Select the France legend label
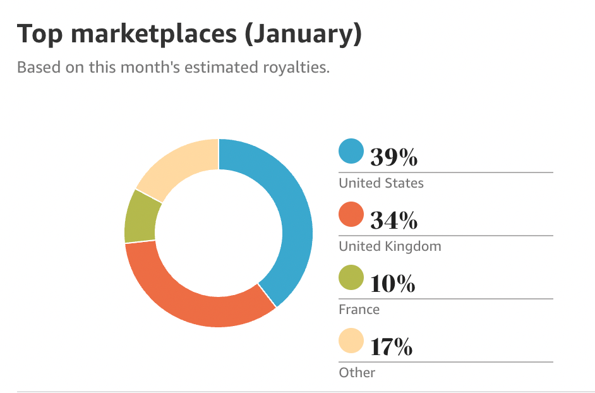This screenshot has height=393, width=595. [359, 310]
